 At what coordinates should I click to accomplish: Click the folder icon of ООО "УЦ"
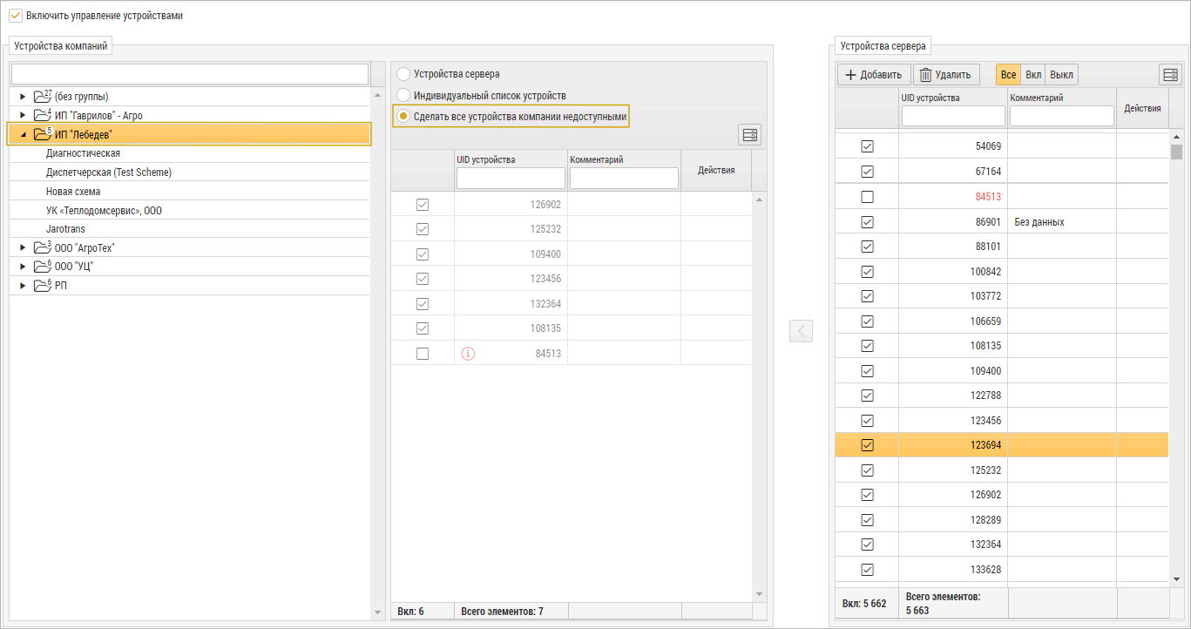(41, 267)
